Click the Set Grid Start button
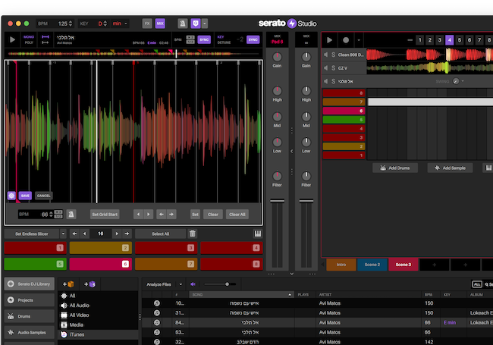Screen dimensions: 493x345 point(105,215)
